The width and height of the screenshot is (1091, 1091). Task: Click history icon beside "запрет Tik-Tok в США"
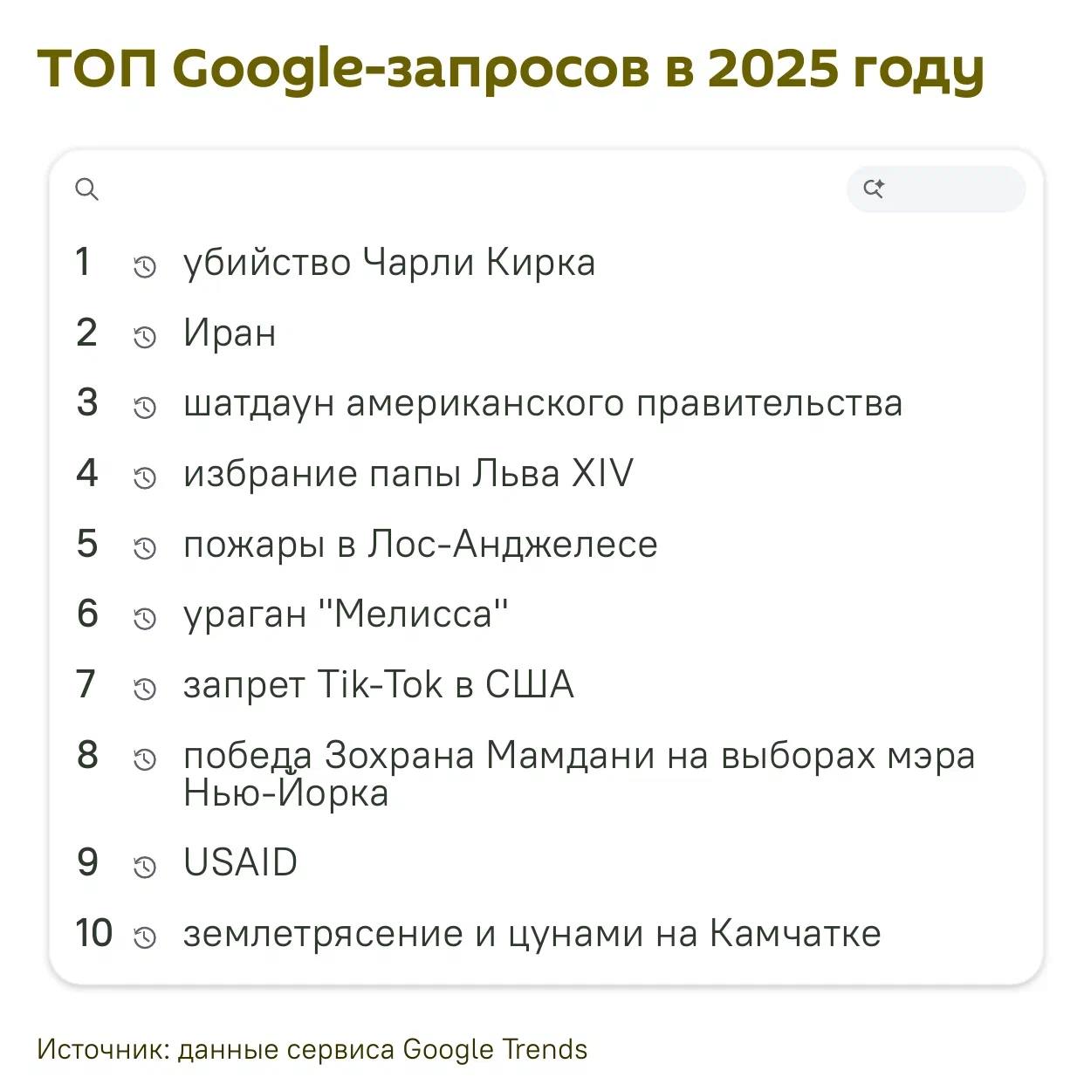tap(145, 690)
